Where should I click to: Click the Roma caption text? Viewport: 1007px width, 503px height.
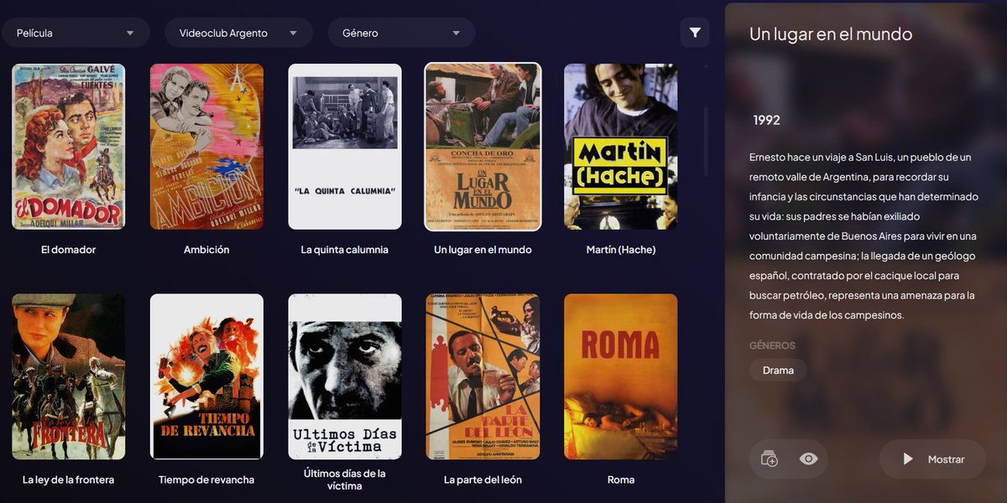click(621, 480)
